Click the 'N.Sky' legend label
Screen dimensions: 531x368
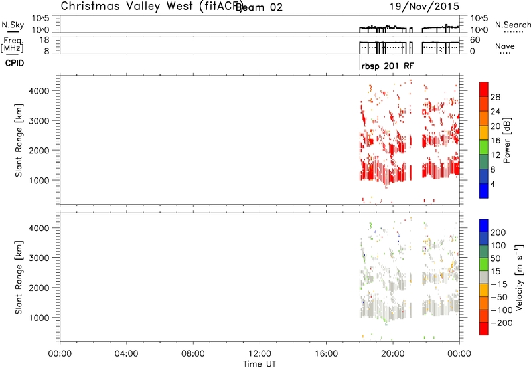tap(13, 25)
